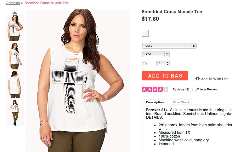Click the fifth gray rating star
This screenshot has height=152, width=232.
click(166, 89)
